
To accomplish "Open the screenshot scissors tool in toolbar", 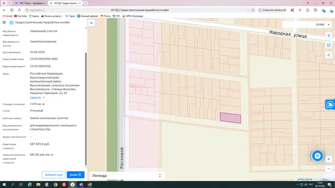I will pyautogui.click(x=292, y=10).
